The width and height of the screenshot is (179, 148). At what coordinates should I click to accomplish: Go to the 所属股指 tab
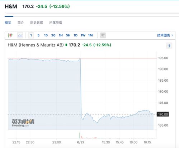(x=56, y=22)
